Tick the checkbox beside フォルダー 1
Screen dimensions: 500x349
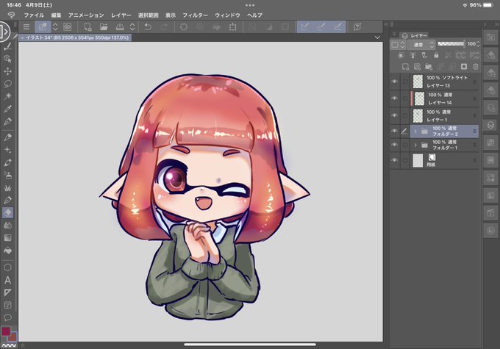[x=404, y=145]
